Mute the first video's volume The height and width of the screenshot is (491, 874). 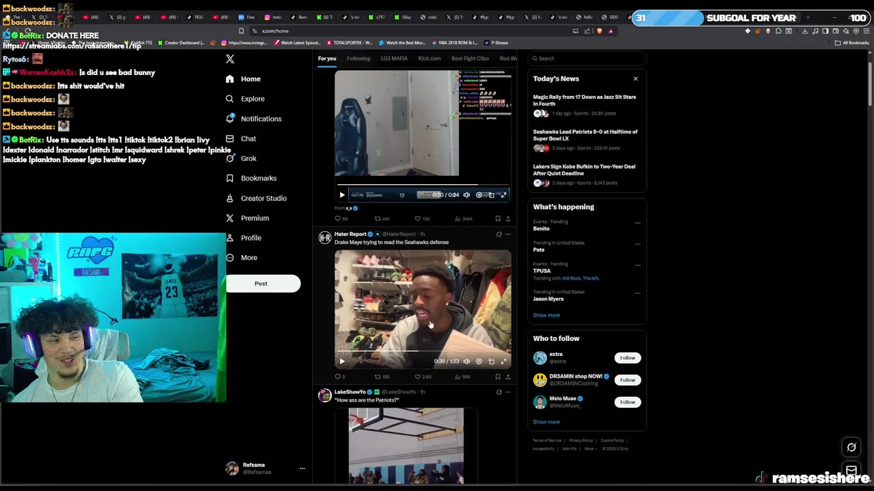click(466, 195)
